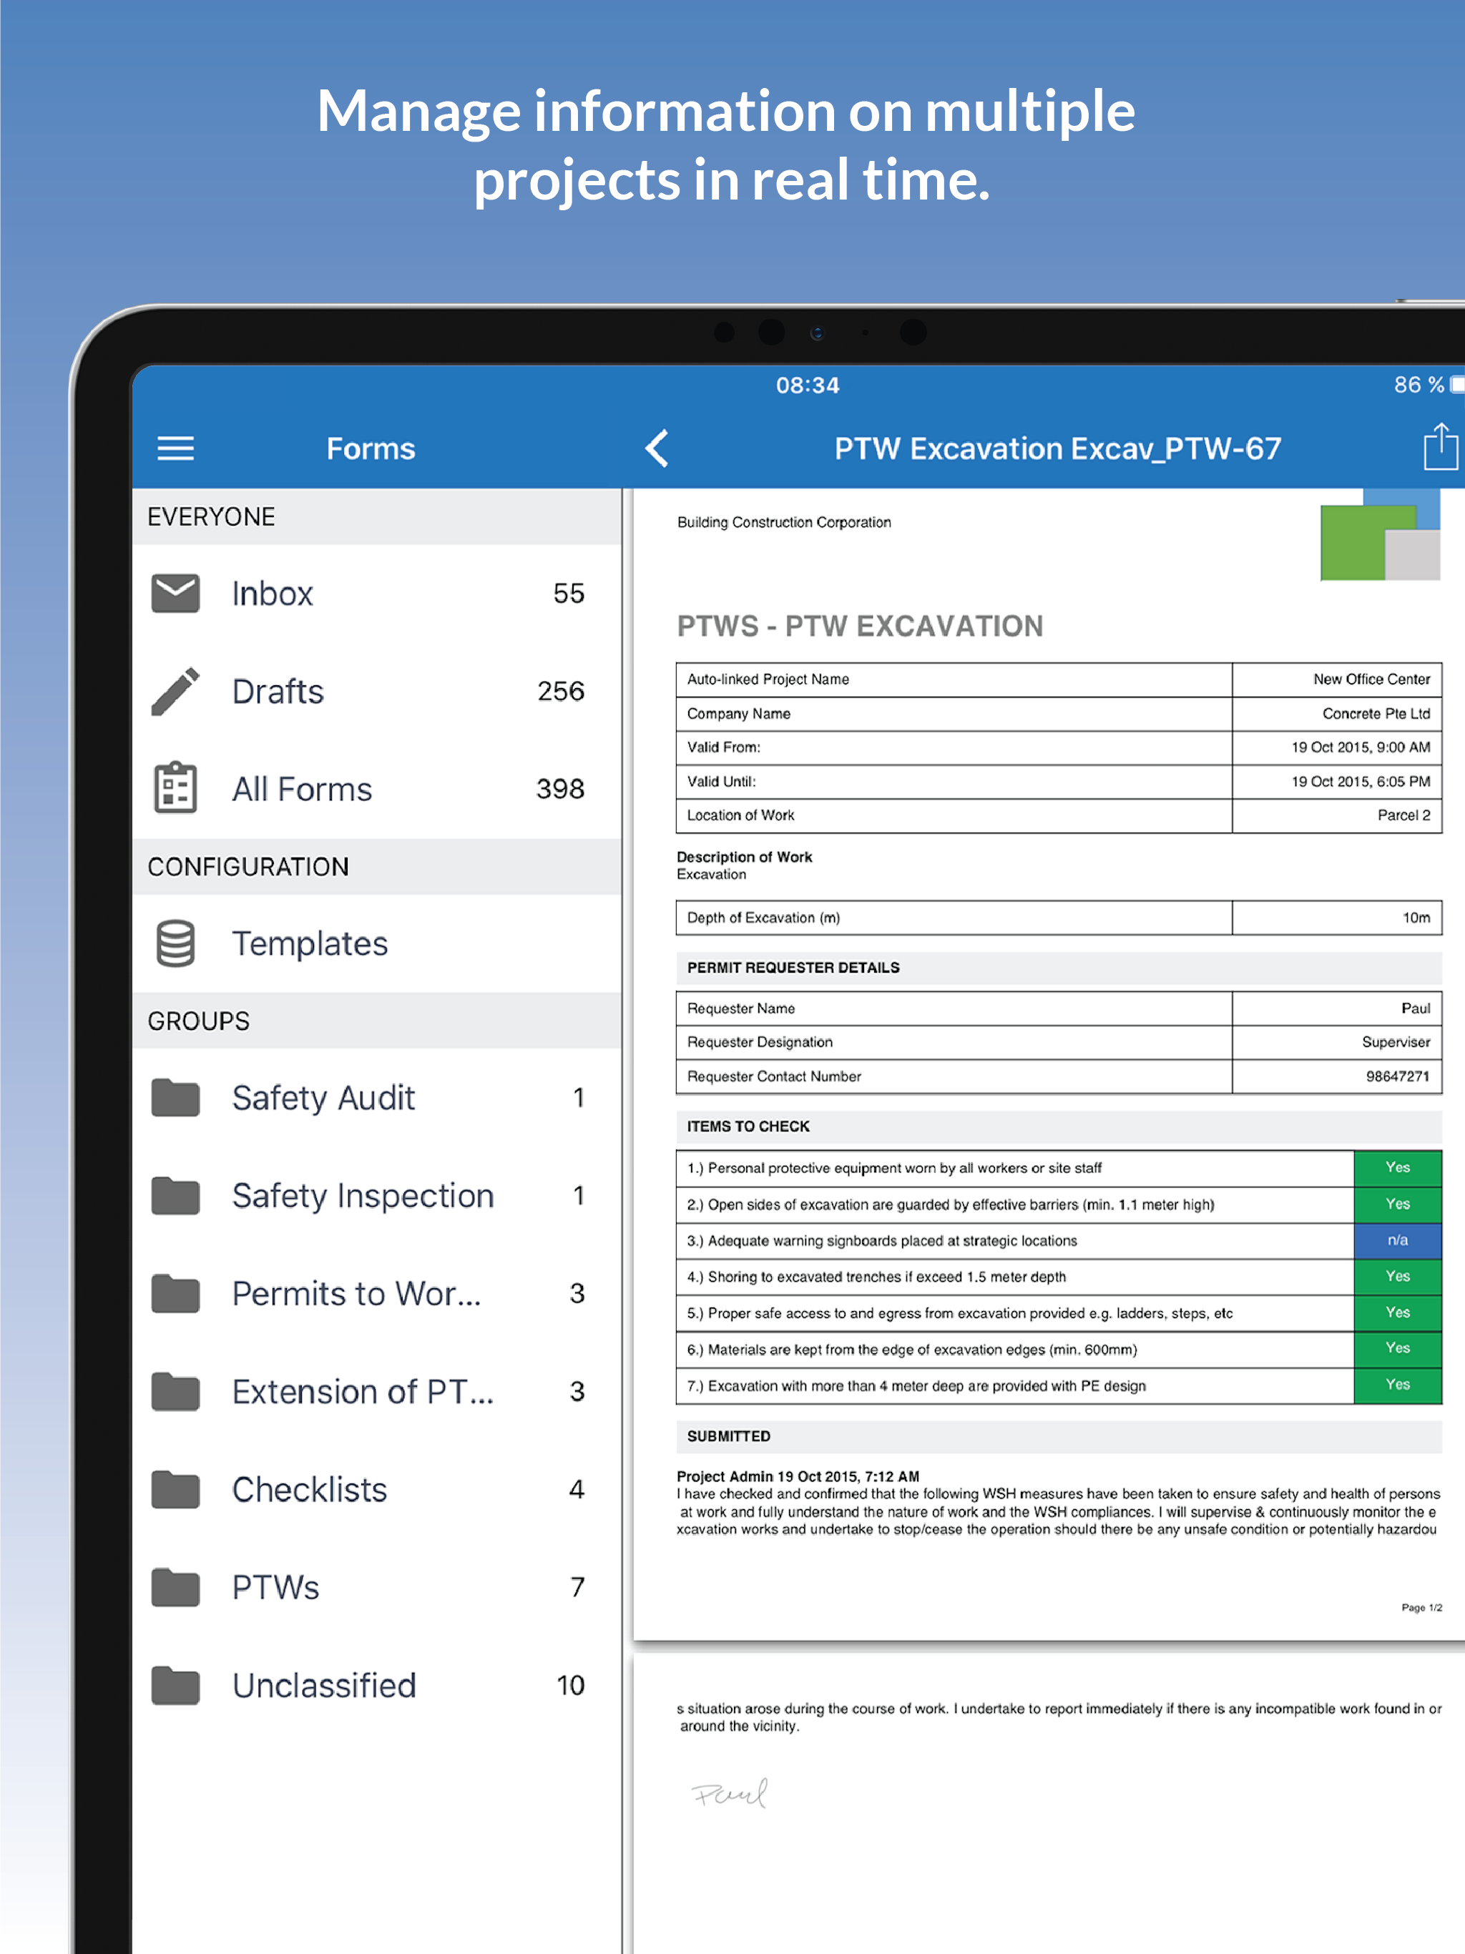Select the Safety Inspection group label
Screen dimensions: 1465x1954
pyautogui.click(x=362, y=1197)
